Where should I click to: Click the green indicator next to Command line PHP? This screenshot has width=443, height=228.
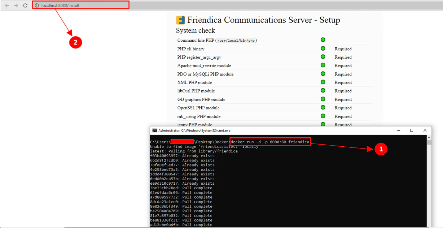[x=323, y=40]
